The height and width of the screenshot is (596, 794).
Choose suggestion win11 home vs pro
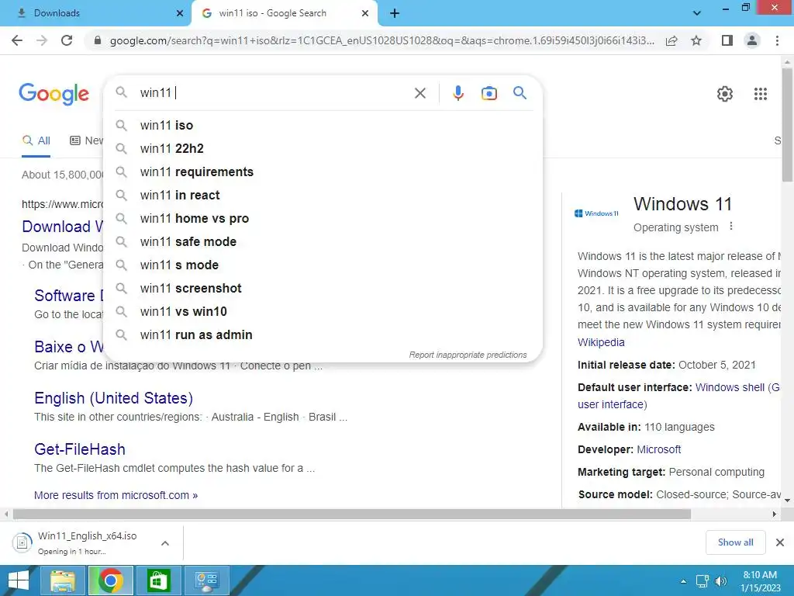pyautogui.click(x=323, y=218)
